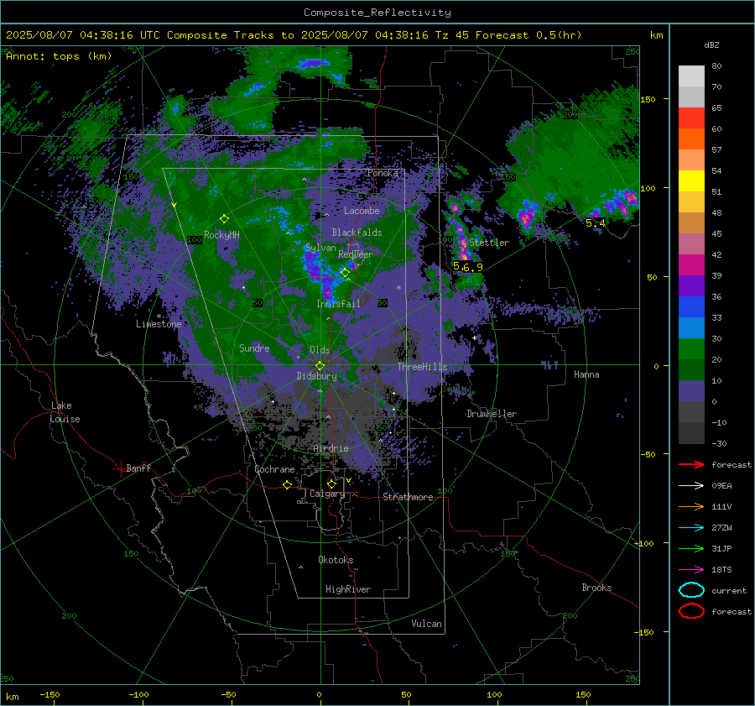This screenshot has height=706, width=755.
Task: Click the Composite_Reflectivity title
Action: pyautogui.click(x=377, y=13)
